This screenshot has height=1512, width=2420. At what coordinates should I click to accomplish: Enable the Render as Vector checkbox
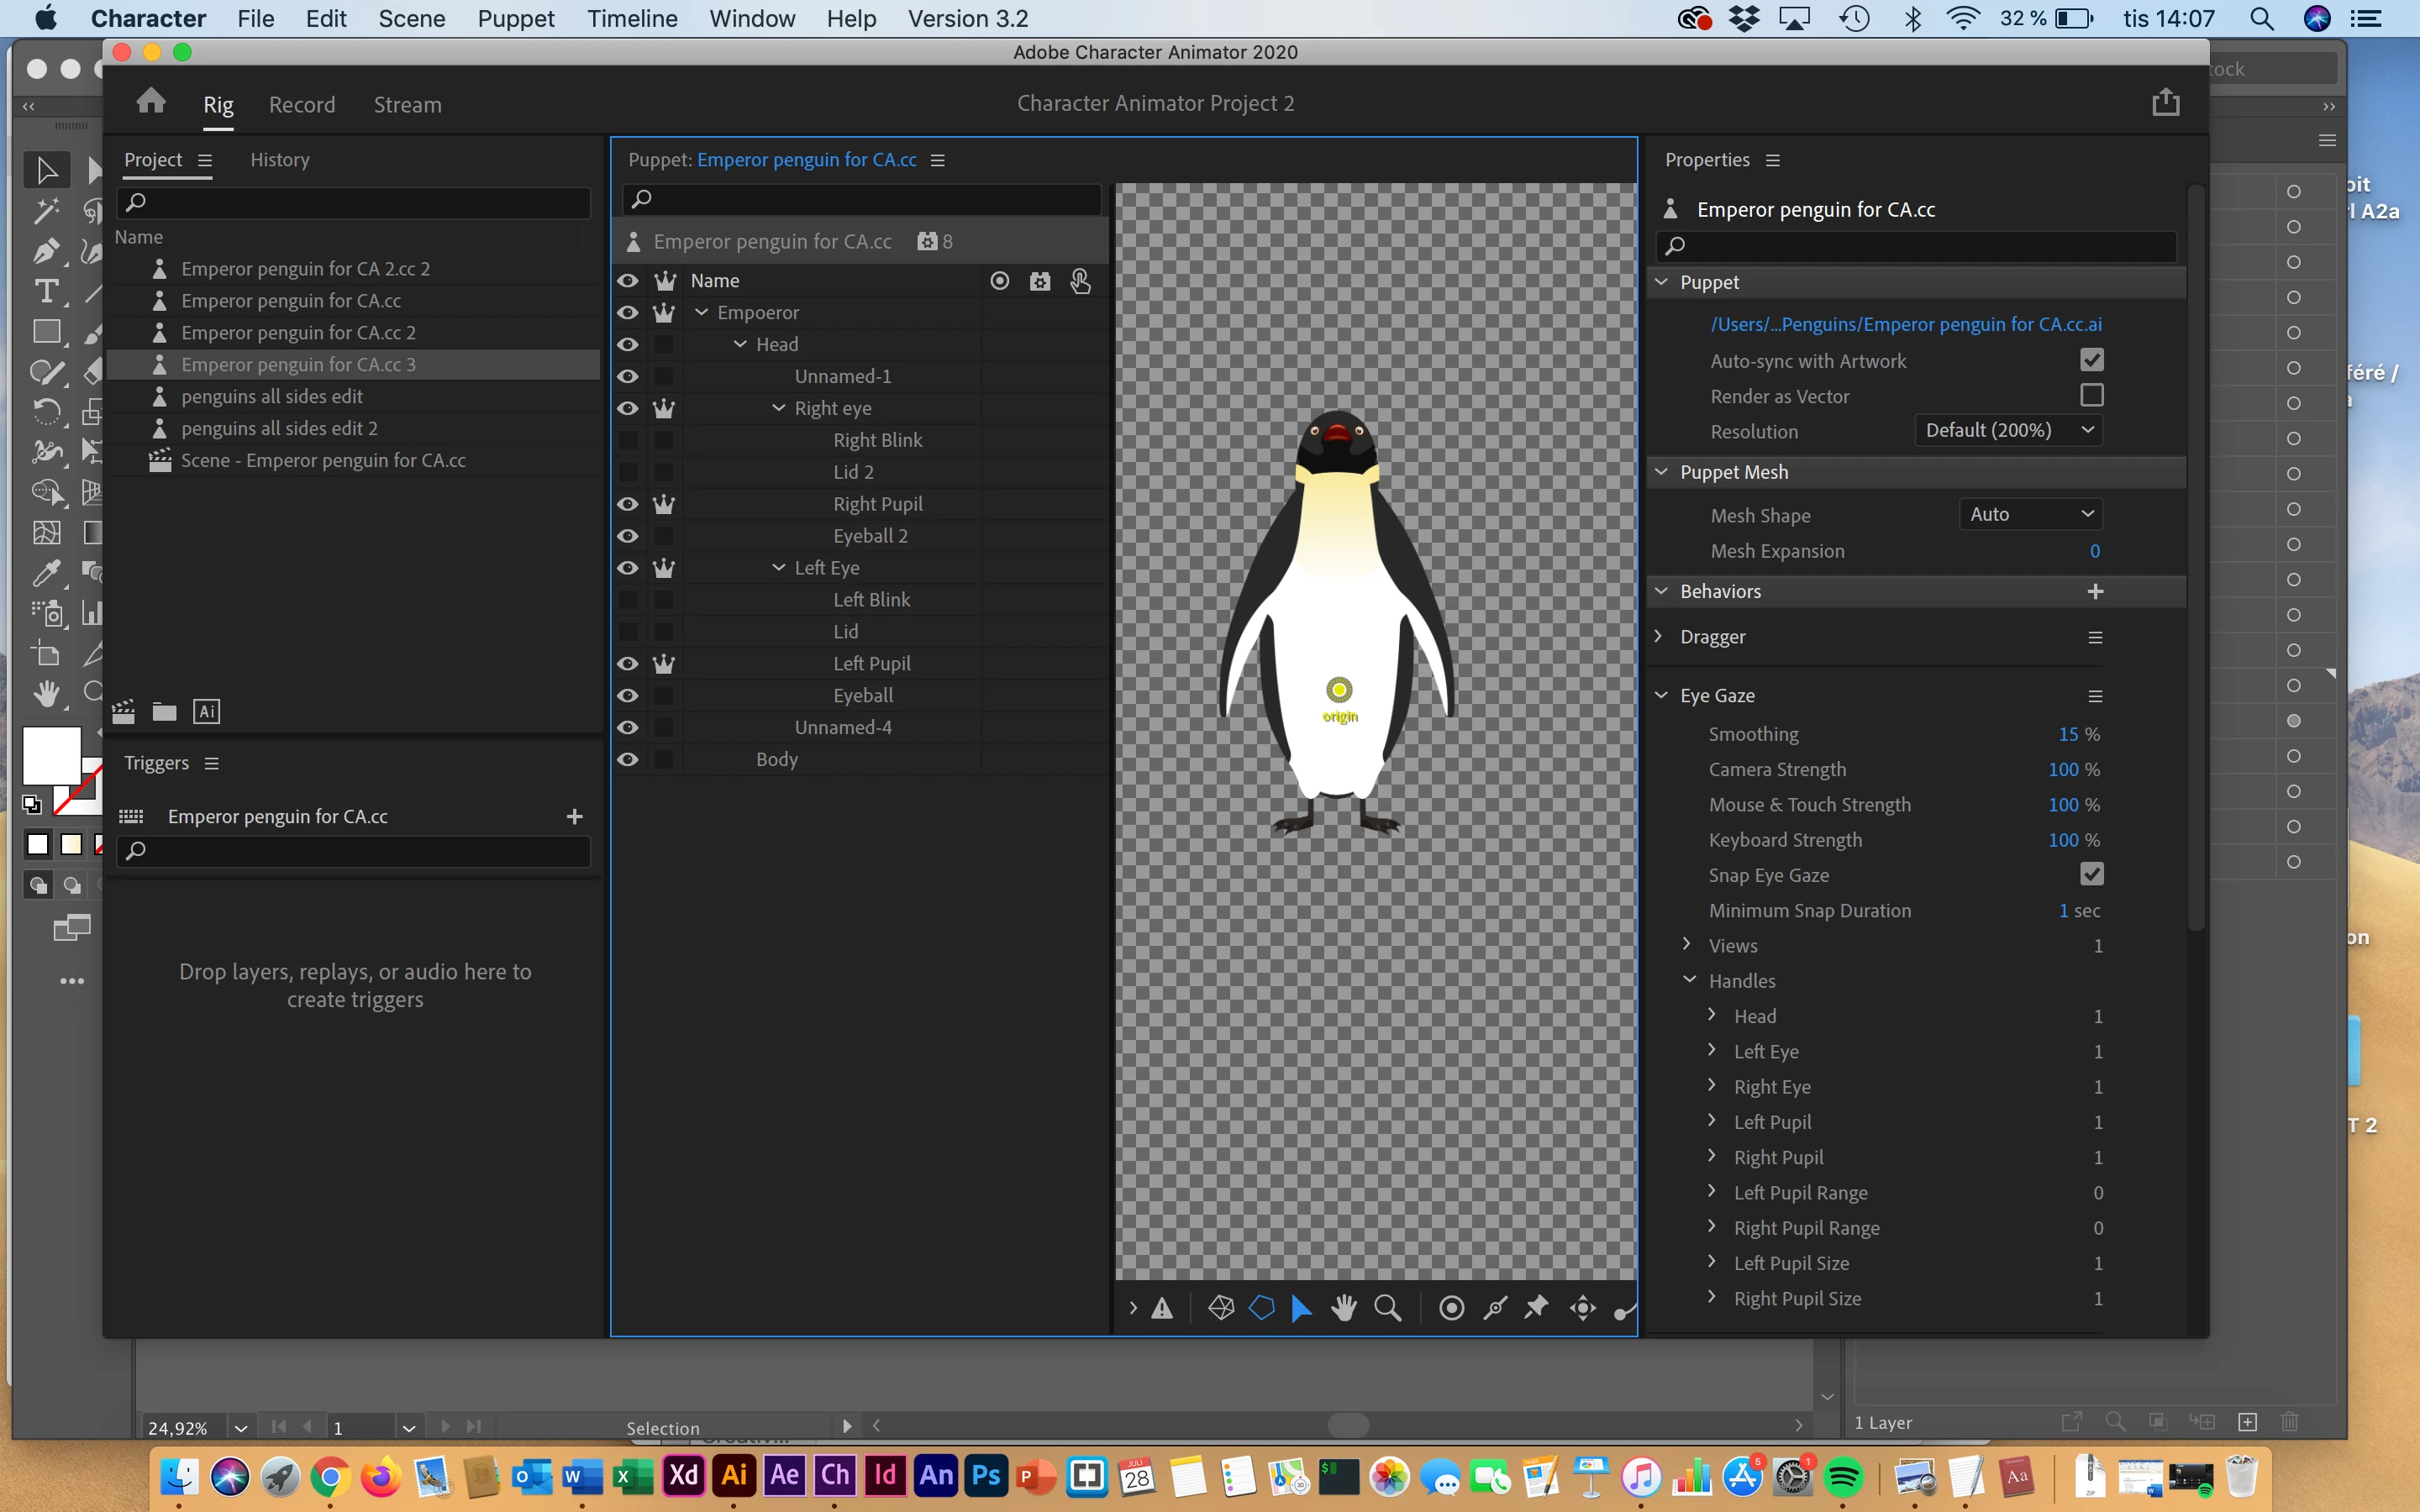[x=2091, y=395]
